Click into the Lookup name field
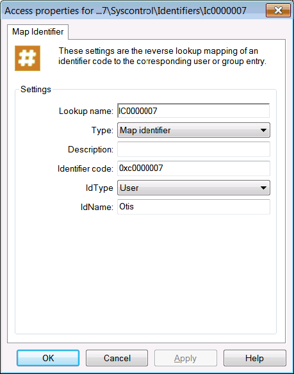This screenshot has width=294, height=374. click(193, 111)
